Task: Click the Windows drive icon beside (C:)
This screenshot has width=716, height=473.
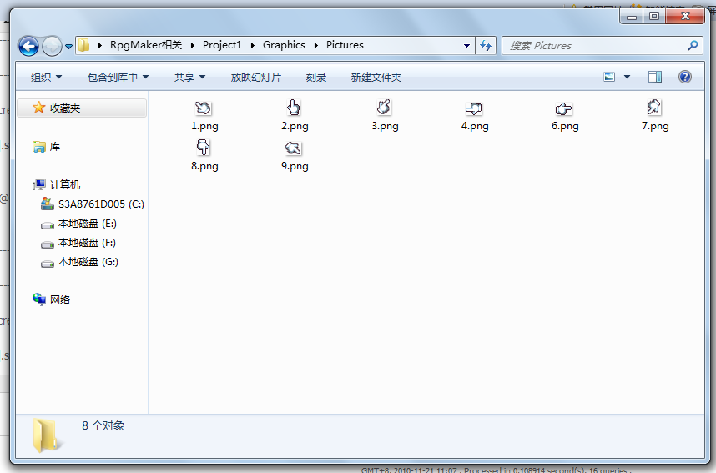Action: click(x=48, y=204)
